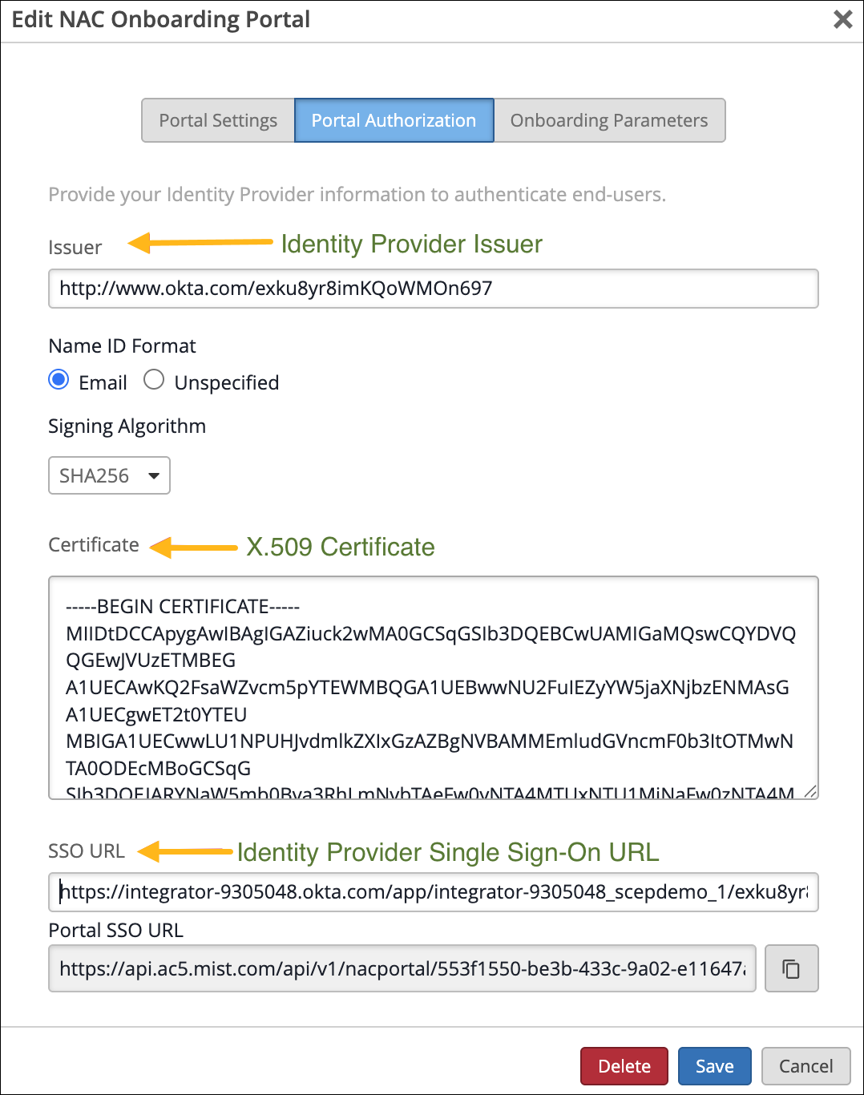Image resolution: width=864 pixels, height=1095 pixels.
Task: Click the Unspecified radio label text
Action: click(226, 382)
